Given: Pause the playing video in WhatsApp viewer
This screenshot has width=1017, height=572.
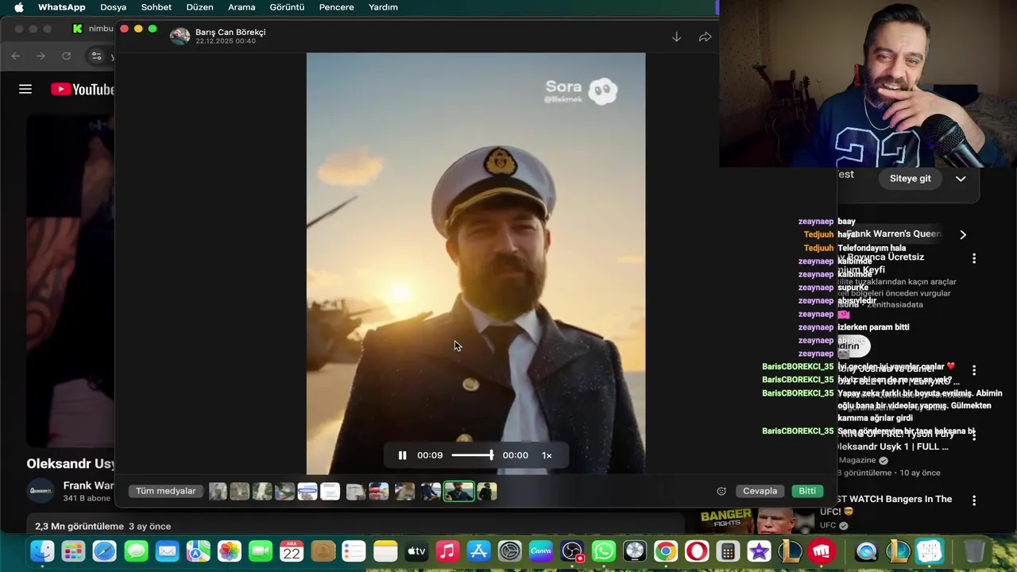Looking at the screenshot, I should coord(402,455).
